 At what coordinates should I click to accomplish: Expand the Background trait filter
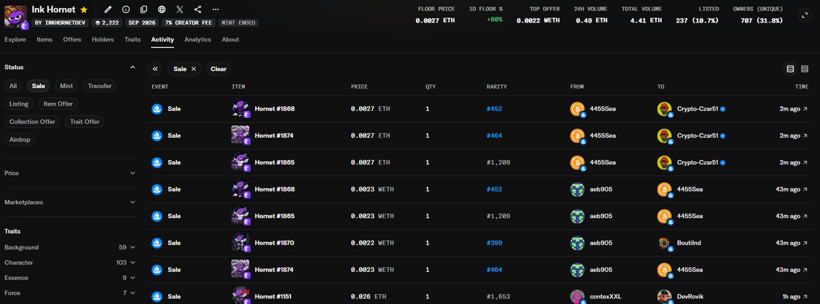pyautogui.click(x=70, y=247)
